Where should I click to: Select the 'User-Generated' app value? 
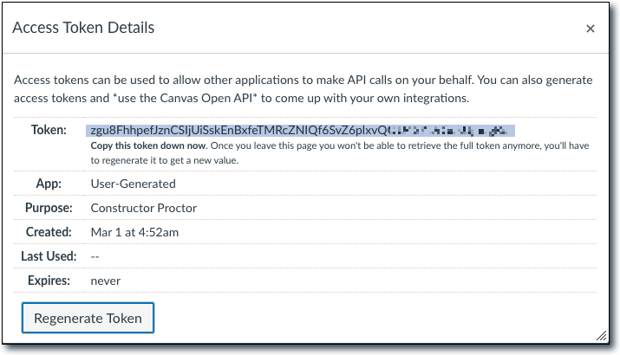(x=133, y=184)
